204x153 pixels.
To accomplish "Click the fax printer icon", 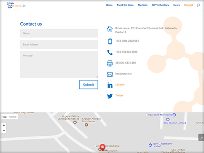I will click(110, 63).
